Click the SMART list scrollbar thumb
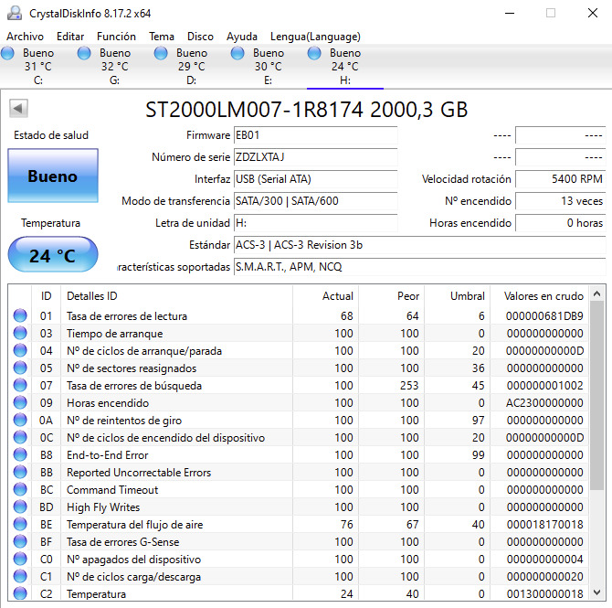Screen dimensions: 612x608 pyautogui.click(x=596, y=396)
